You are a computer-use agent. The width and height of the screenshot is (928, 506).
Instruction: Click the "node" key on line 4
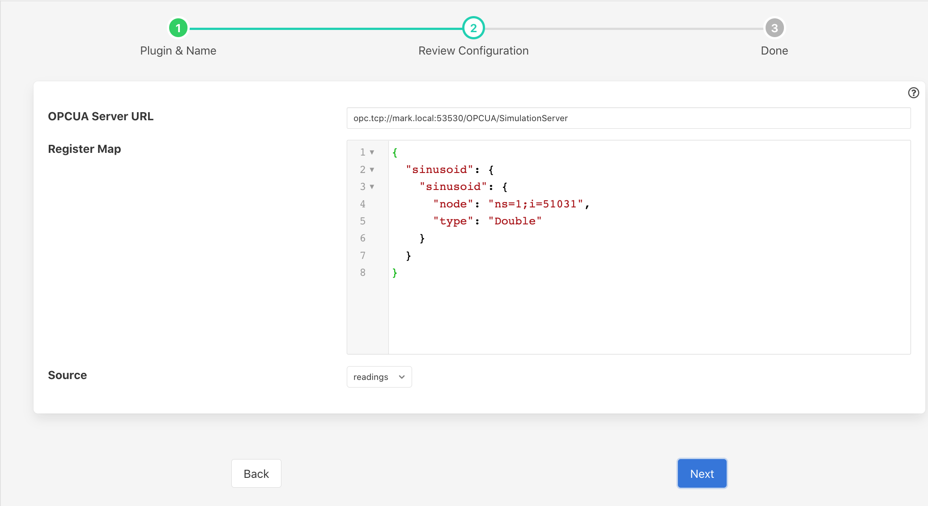(454, 204)
